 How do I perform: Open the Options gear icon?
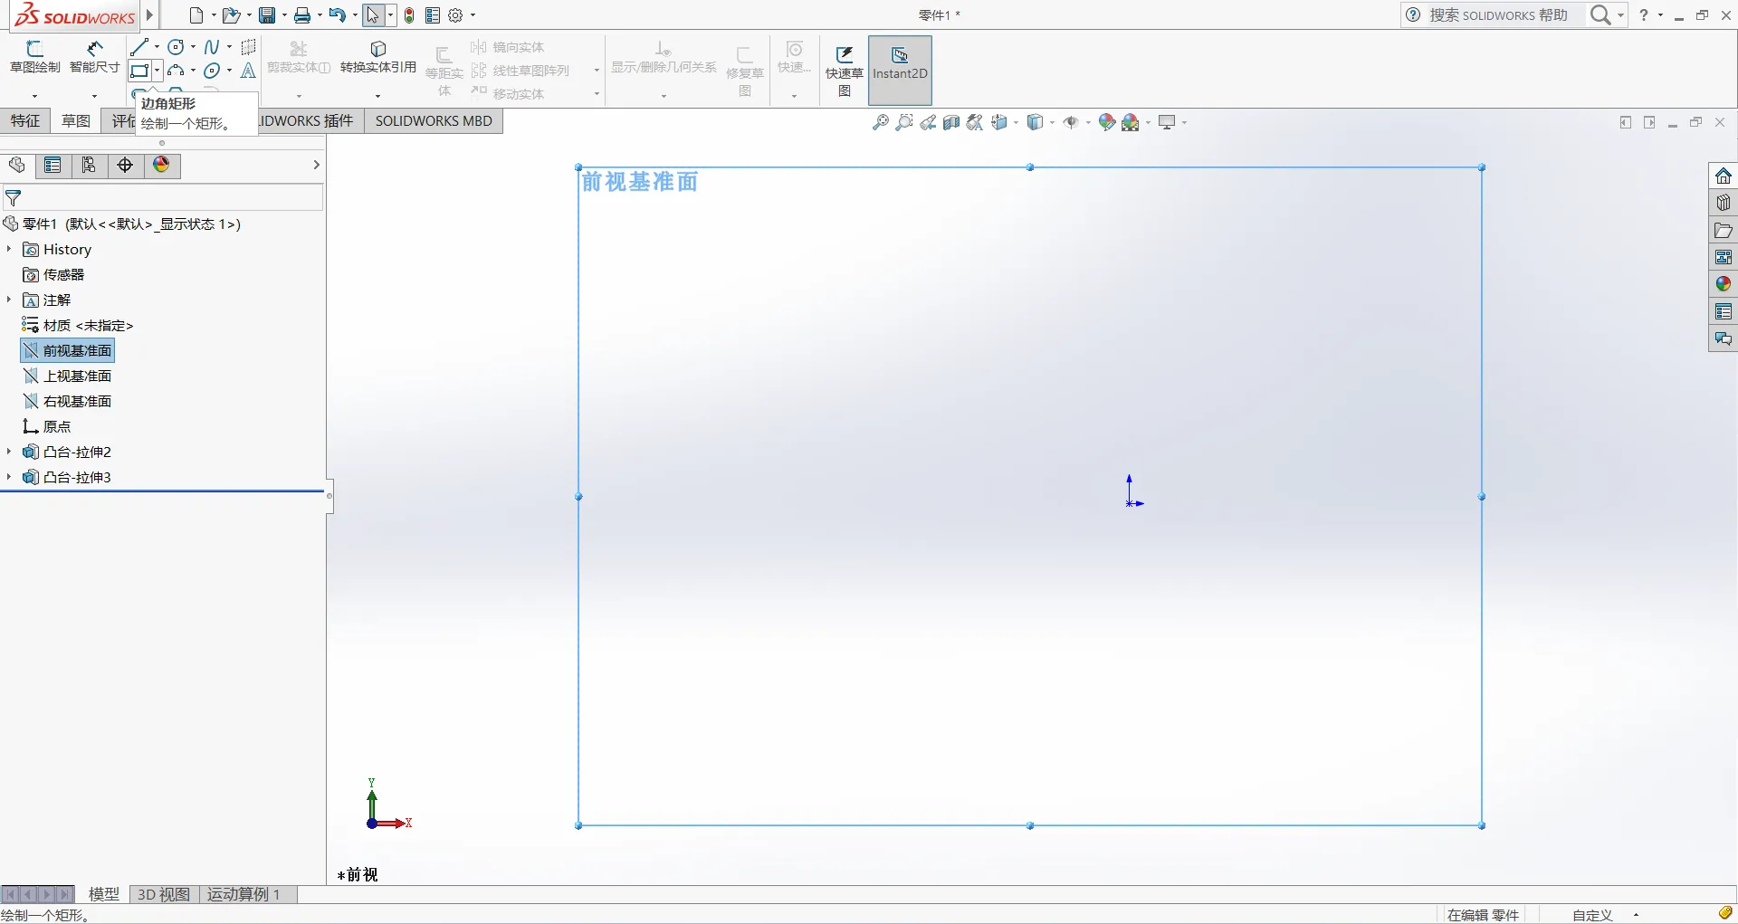(x=456, y=15)
